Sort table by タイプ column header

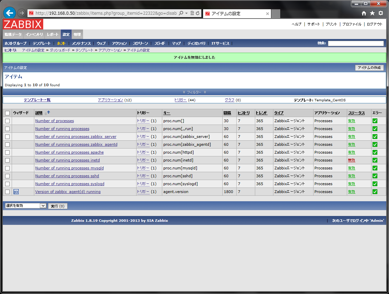click(279, 113)
